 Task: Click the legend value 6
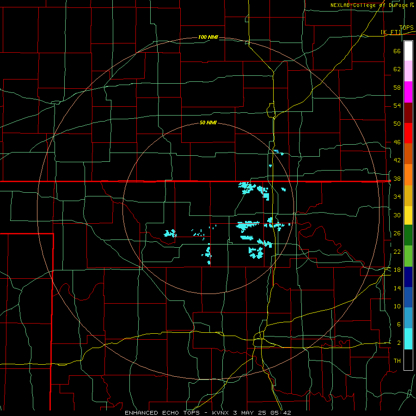[399, 324]
